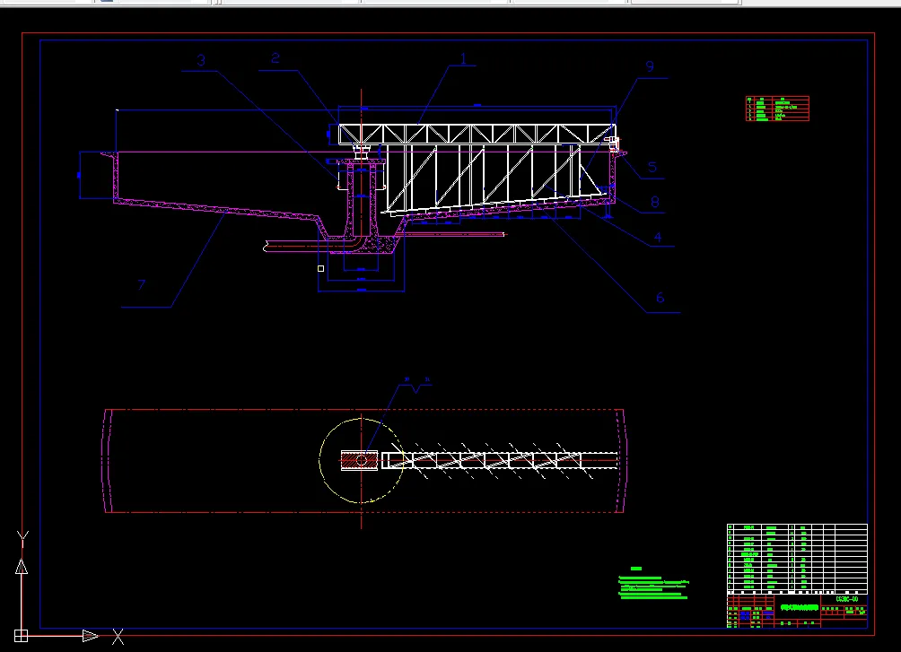
Task: Click callout number 6 at lower right
Action: click(660, 298)
